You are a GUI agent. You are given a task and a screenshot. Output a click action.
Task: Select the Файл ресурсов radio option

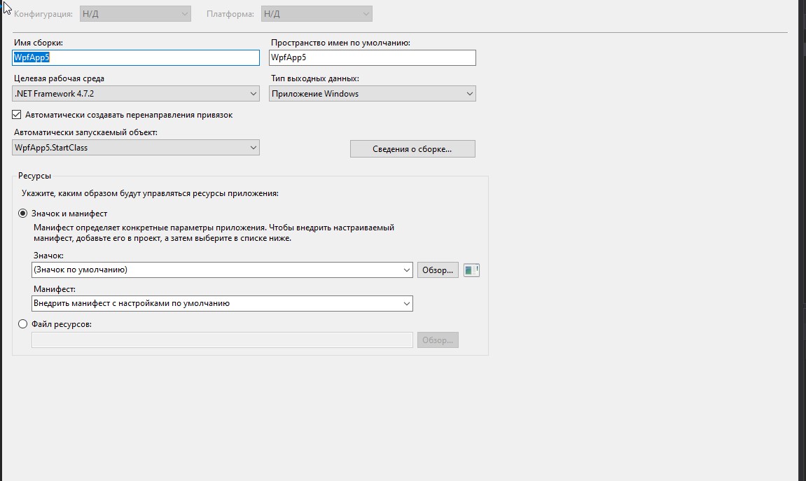tap(23, 324)
